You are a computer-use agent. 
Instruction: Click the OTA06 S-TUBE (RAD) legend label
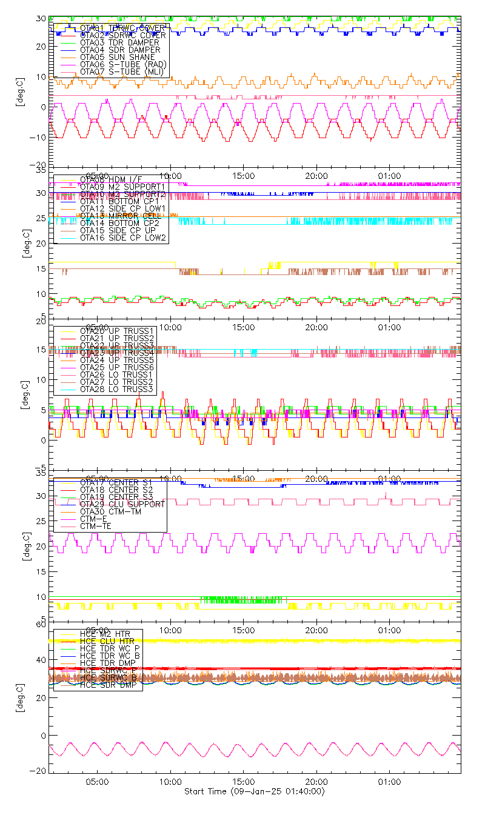123,64
